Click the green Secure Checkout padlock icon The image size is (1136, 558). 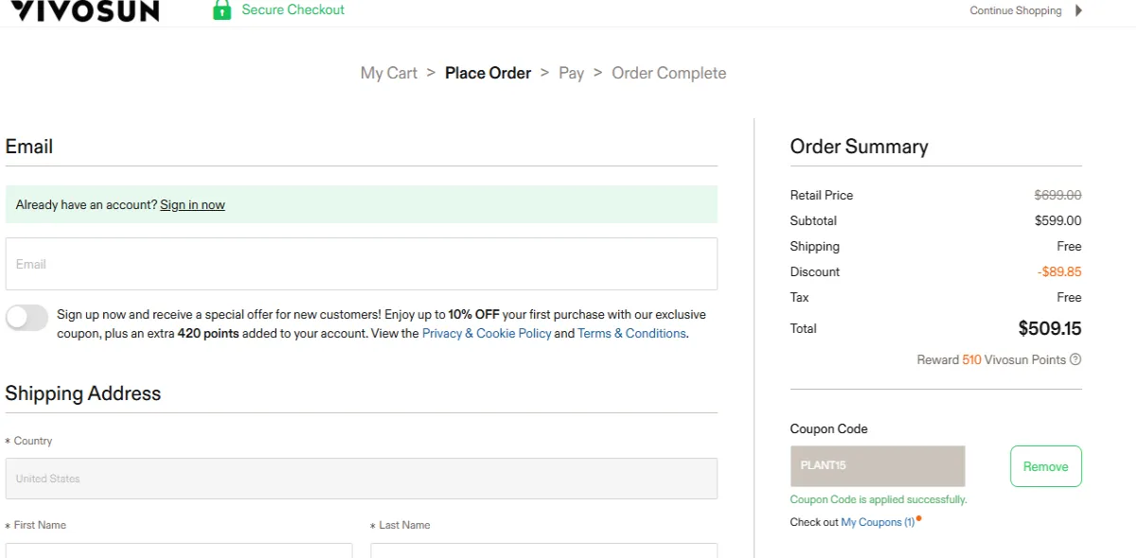pos(222,9)
